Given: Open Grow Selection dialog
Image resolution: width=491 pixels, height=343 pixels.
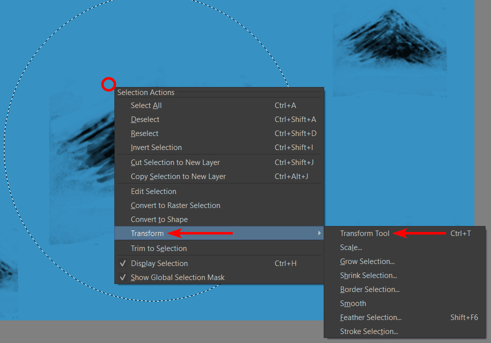Looking at the screenshot, I should click(x=368, y=261).
